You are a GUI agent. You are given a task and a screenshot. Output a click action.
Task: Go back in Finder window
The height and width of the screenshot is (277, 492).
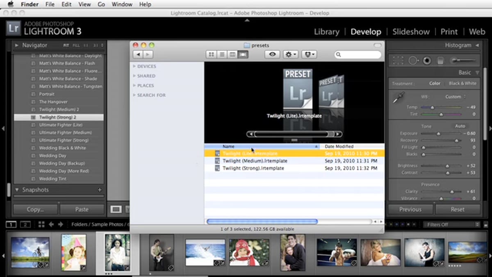coord(138,54)
